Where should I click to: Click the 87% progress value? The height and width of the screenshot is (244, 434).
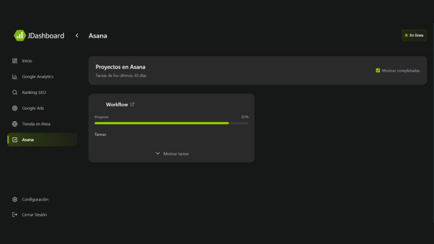tap(245, 117)
